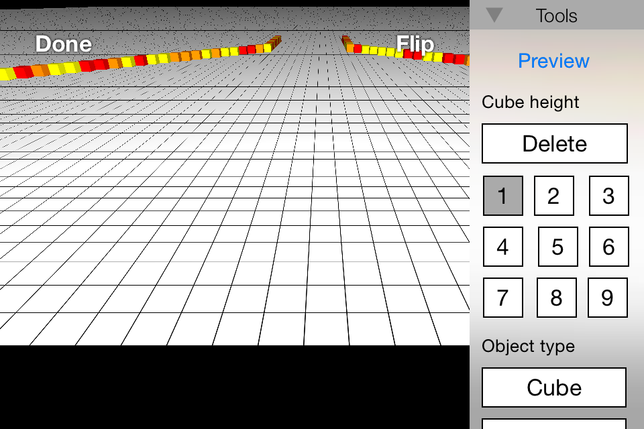Select cube height 8

(x=557, y=297)
